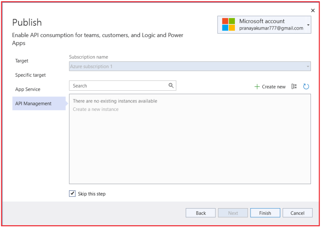Click the 'There are no existing instances available' text
321x227 pixels.
point(115,101)
